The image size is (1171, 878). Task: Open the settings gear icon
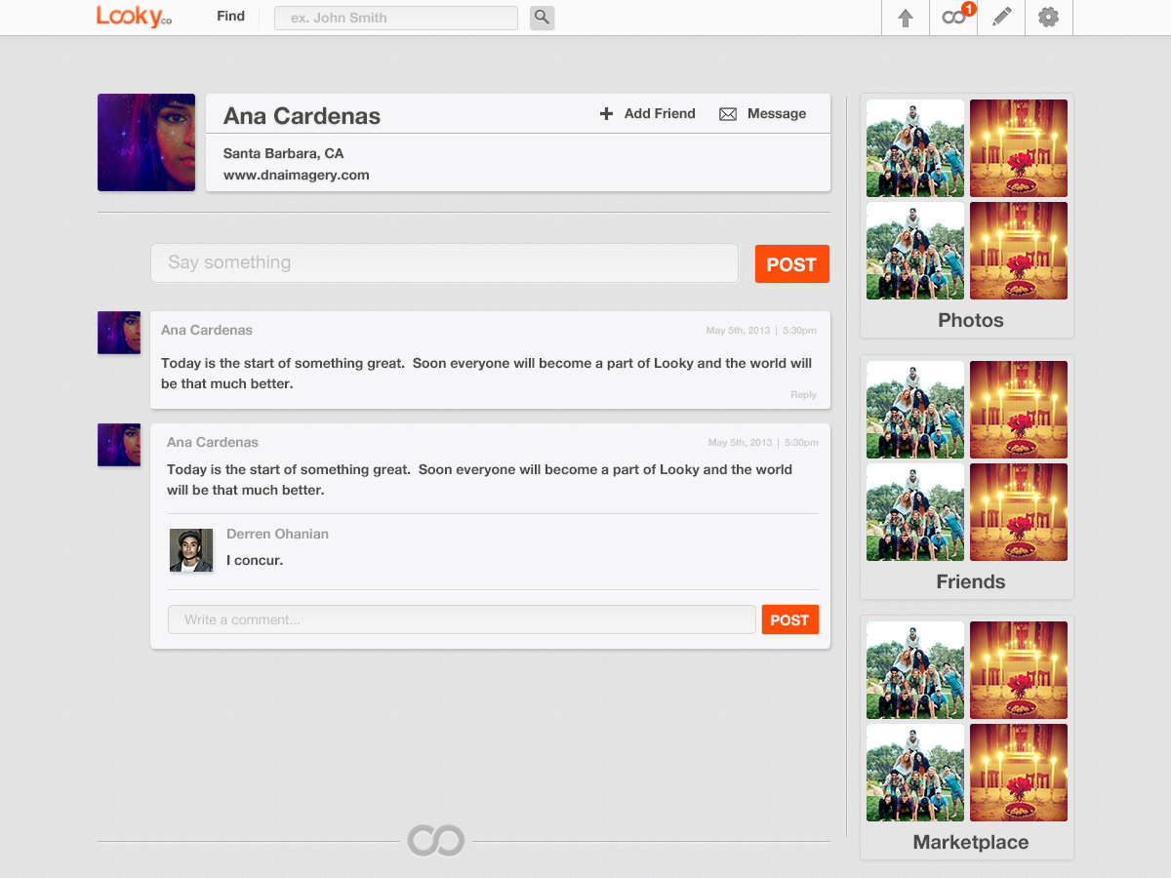1049,18
